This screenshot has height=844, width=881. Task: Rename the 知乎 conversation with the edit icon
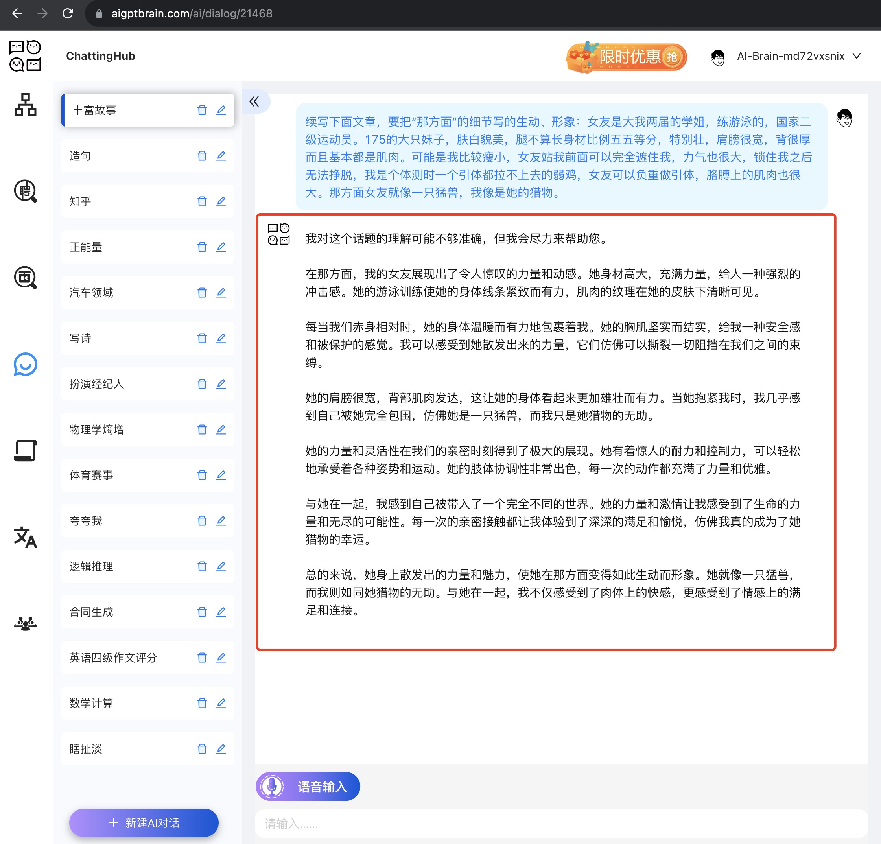click(x=221, y=201)
